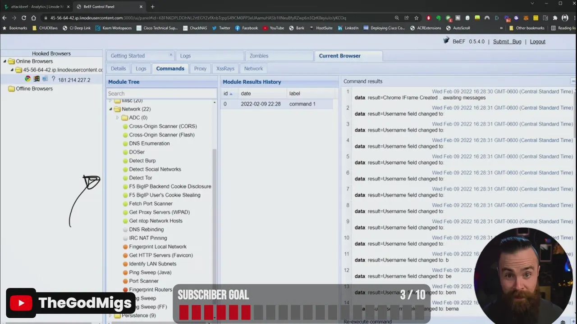Switch to the Proxy sub-tab
Viewport: 577px width, 324px height.
coord(200,68)
